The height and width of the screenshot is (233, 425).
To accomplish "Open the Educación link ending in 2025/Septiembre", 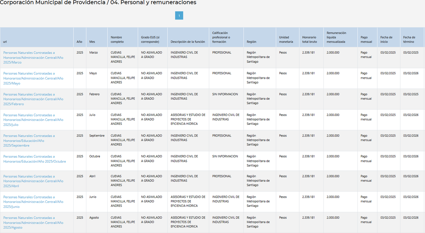I will (29, 141).
